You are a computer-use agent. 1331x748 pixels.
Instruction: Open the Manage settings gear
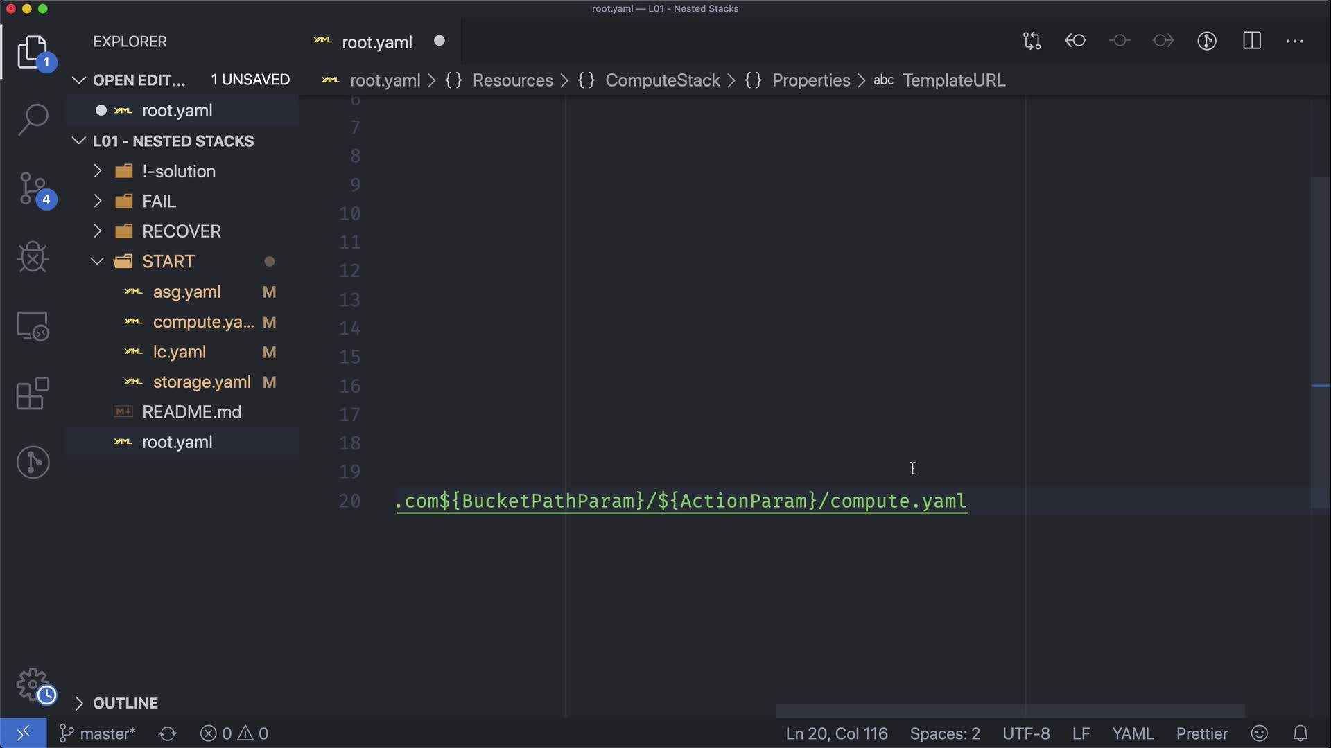pos(33,684)
